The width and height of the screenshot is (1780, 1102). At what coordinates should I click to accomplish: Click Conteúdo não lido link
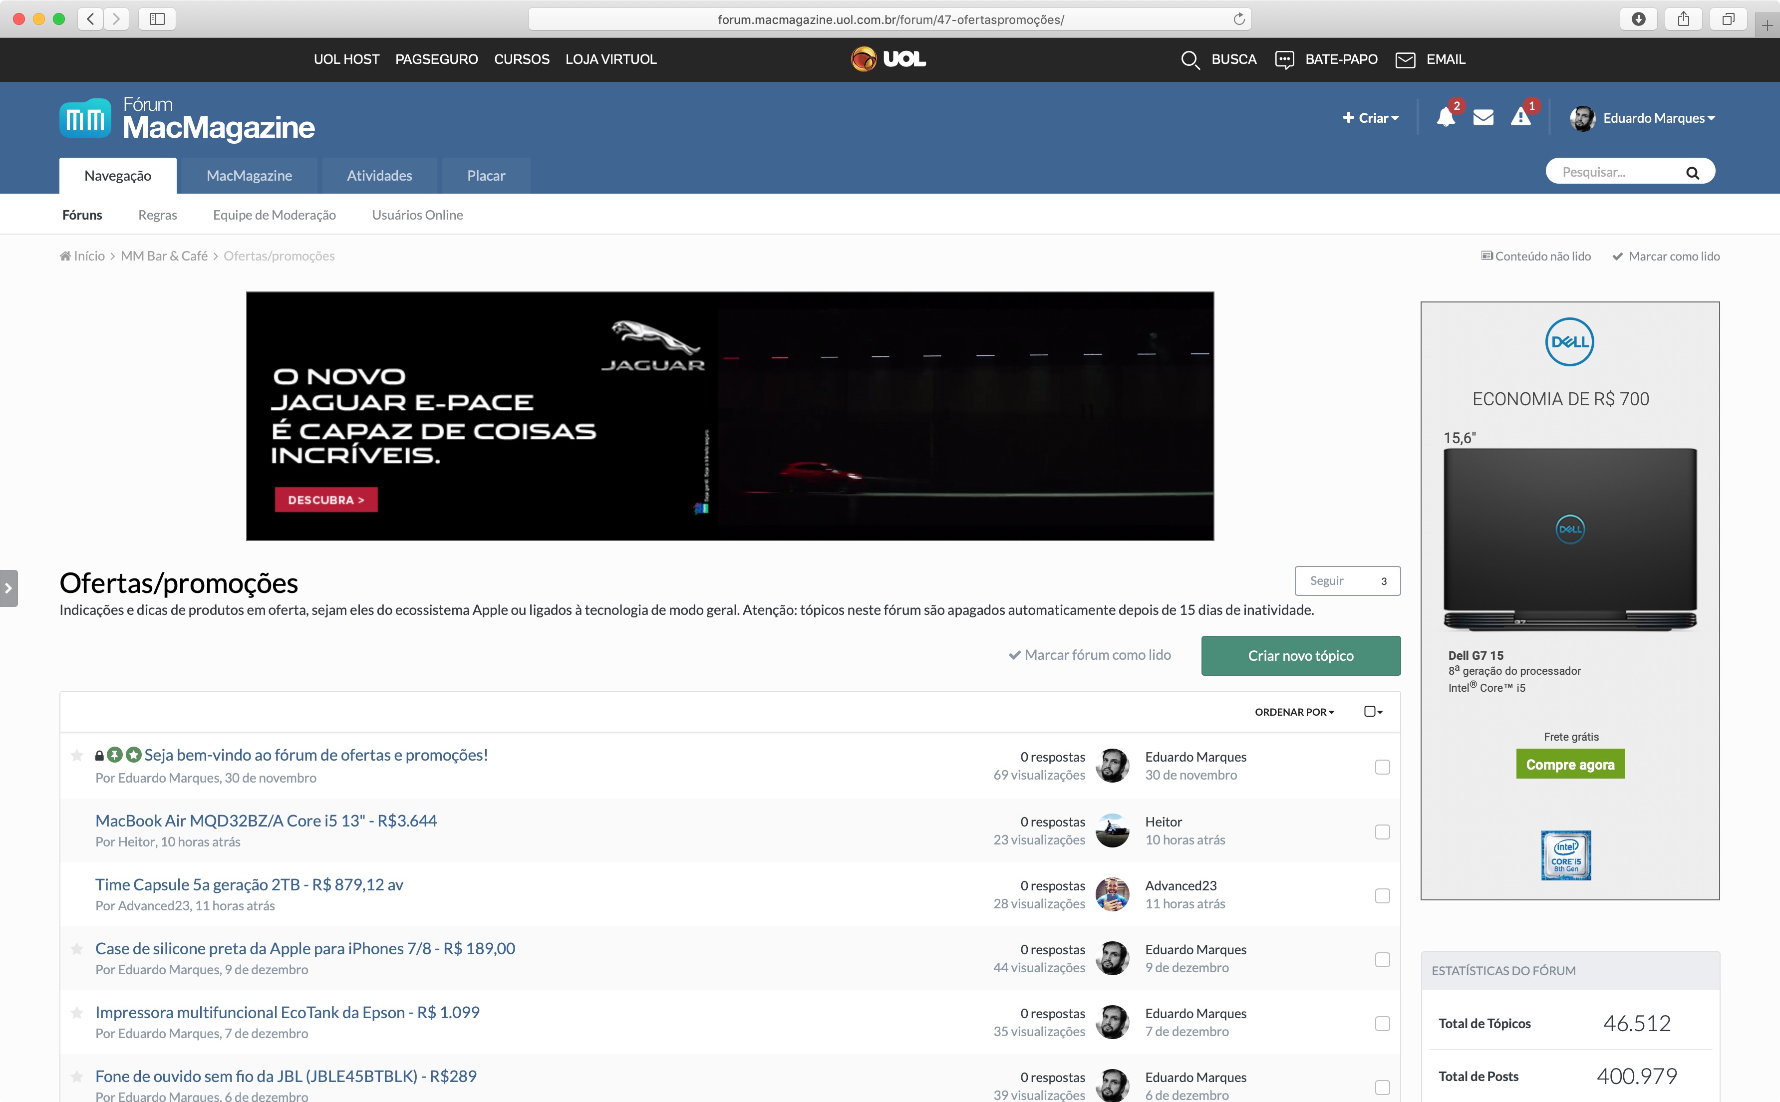click(x=1536, y=257)
